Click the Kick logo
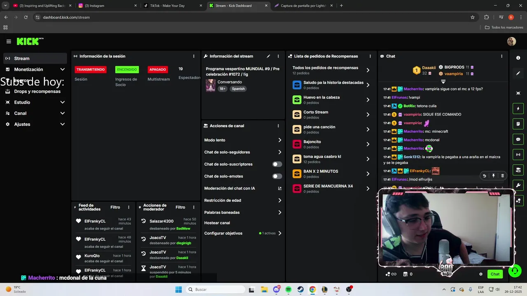The width and height of the screenshot is (527, 296). 30,41
